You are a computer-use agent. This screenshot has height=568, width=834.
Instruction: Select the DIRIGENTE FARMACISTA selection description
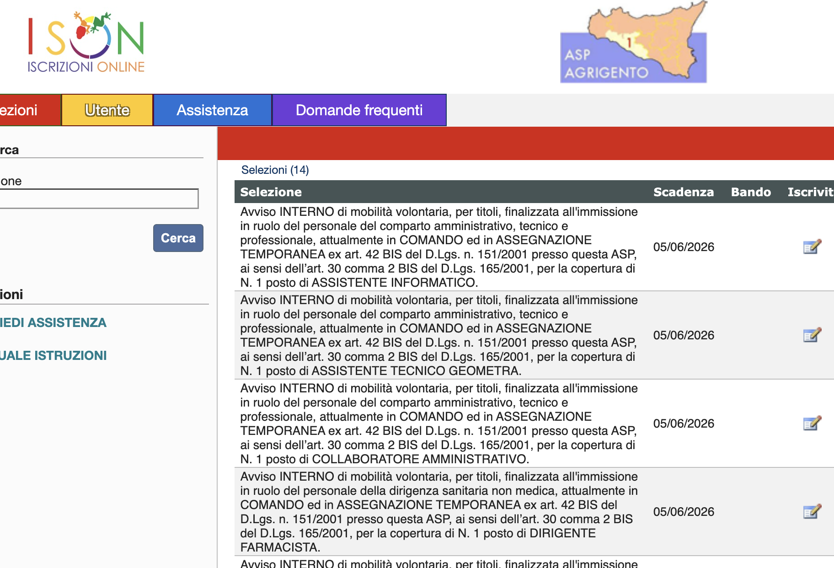click(439, 512)
